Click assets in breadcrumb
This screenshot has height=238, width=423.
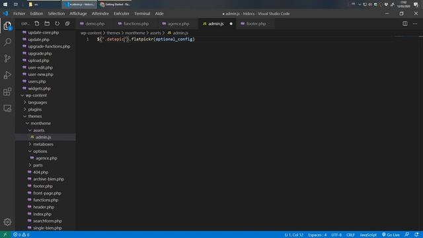[x=155, y=33]
